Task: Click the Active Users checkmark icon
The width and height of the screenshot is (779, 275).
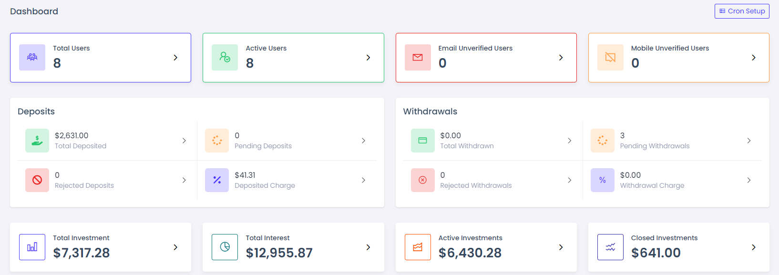Action: [225, 57]
